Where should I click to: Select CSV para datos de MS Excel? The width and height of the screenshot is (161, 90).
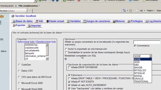click(19, 77)
